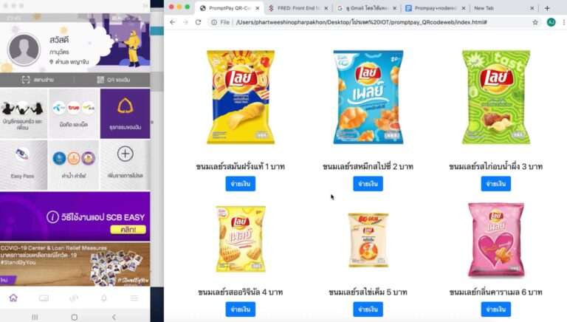Open the Easy Pass tile
This screenshot has height=322, width=567.
tap(24, 165)
